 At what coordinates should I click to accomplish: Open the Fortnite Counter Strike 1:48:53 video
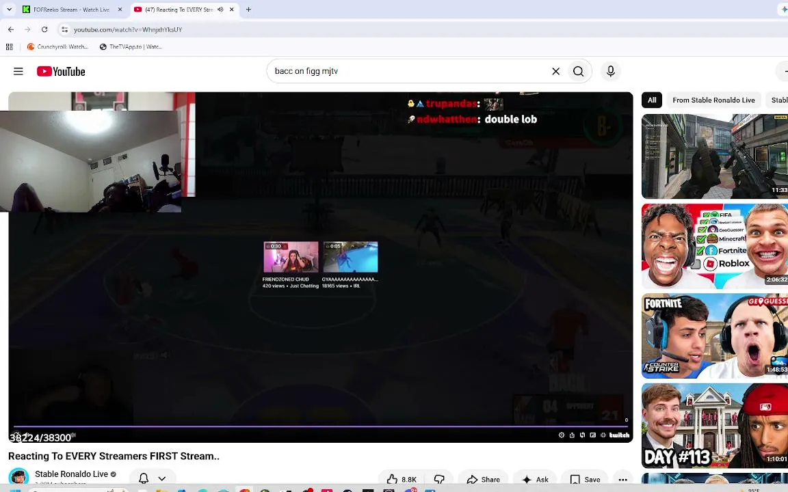[715, 336]
